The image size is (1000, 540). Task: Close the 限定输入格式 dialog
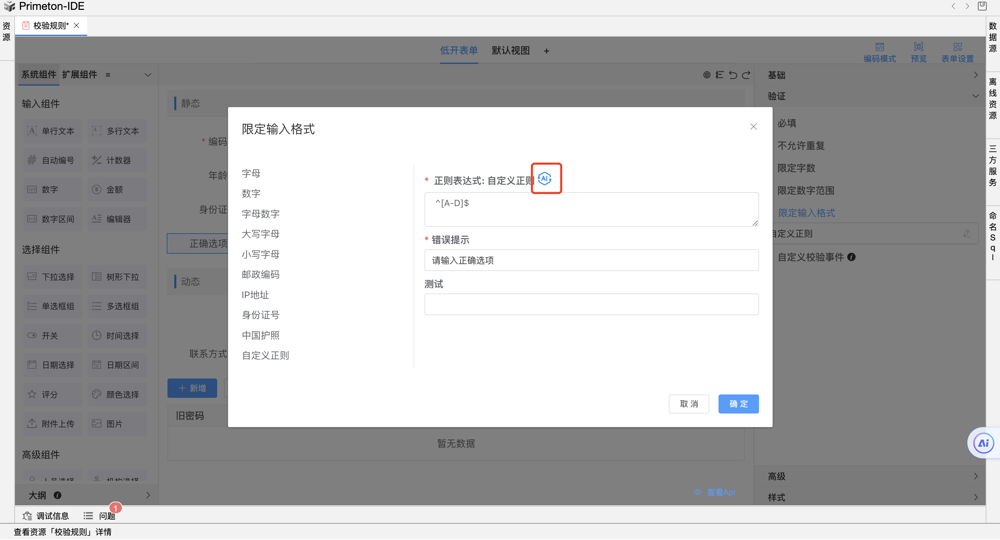pos(753,126)
